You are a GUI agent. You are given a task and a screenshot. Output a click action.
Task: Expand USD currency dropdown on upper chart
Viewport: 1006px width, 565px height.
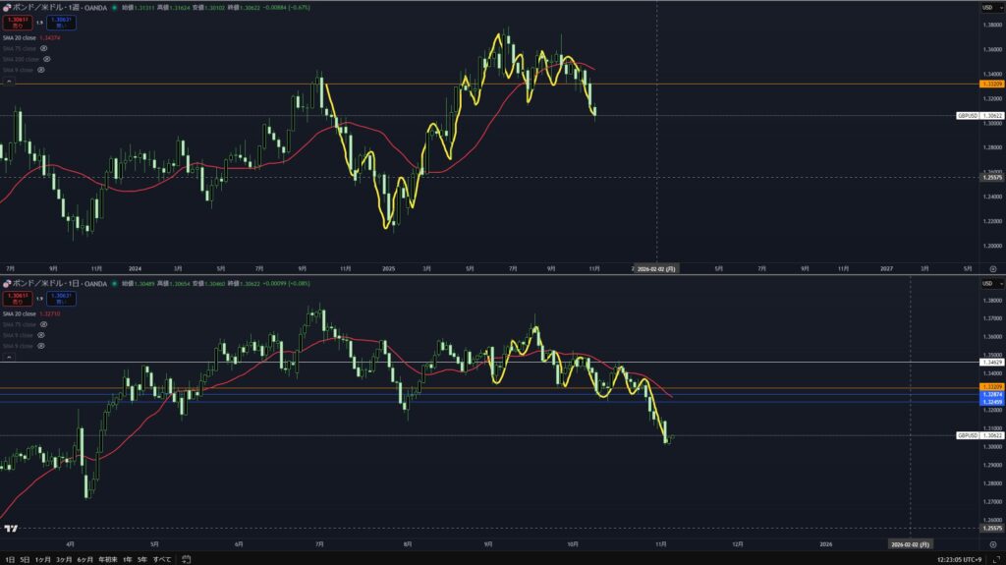989,8
